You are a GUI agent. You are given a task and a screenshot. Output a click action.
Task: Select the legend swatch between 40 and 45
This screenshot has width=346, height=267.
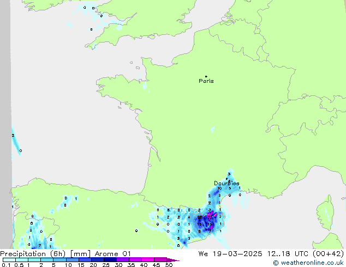click(x=148, y=260)
